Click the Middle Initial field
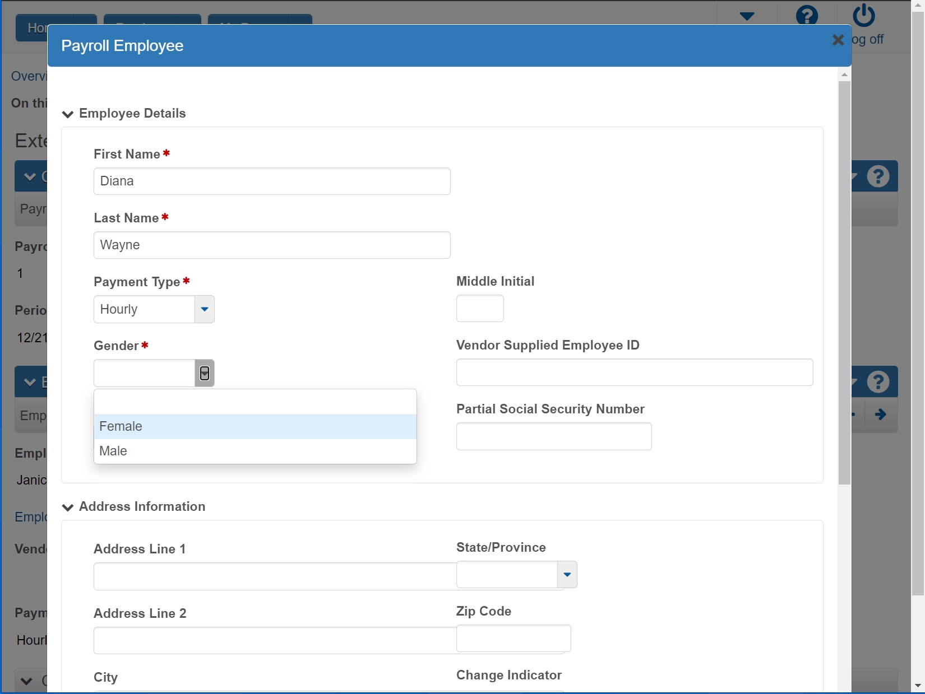 click(480, 308)
